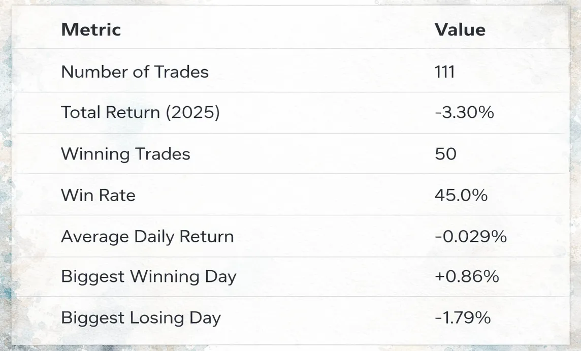Click the 111 trades value

[x=445, y=72]
